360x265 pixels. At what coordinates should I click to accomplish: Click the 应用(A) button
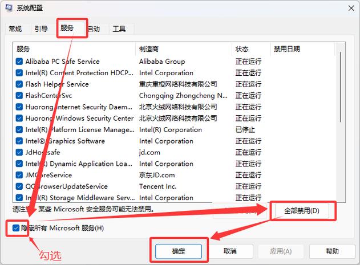click(x=281, y=251)
